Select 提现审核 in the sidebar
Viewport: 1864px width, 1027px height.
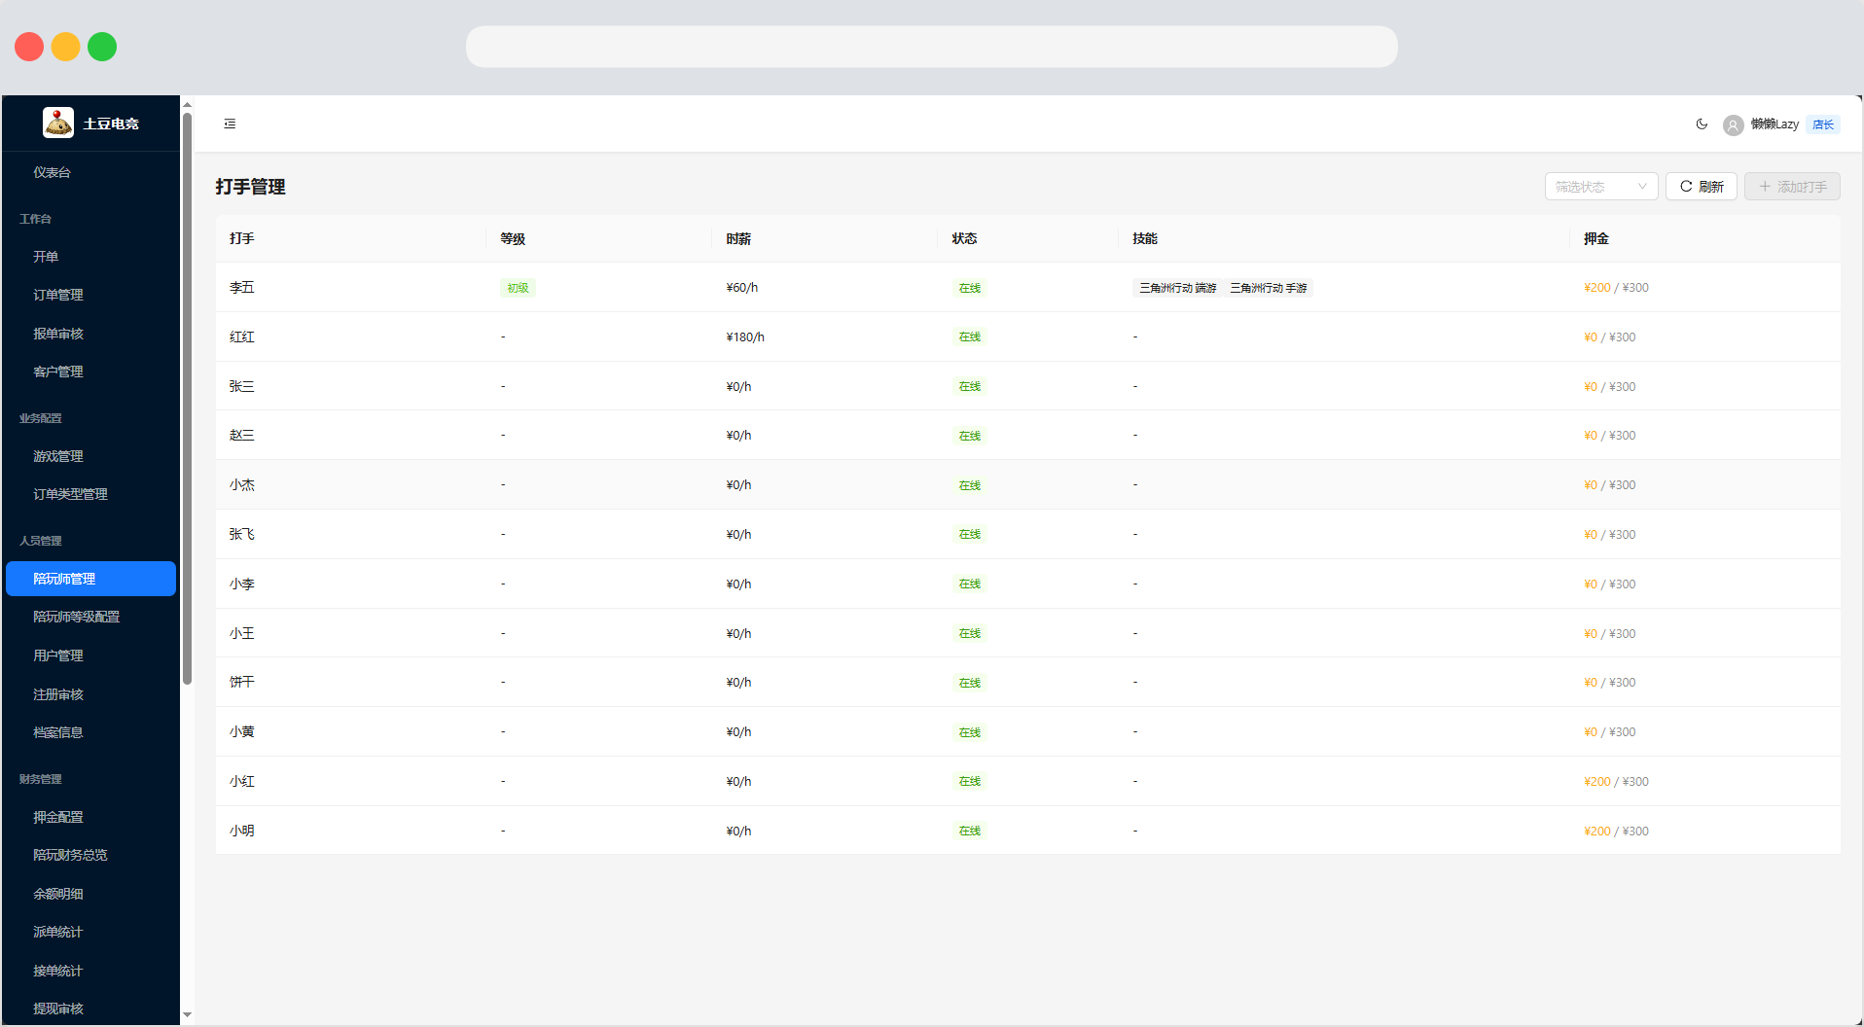pyautogui.click(x=90, y=1009)
